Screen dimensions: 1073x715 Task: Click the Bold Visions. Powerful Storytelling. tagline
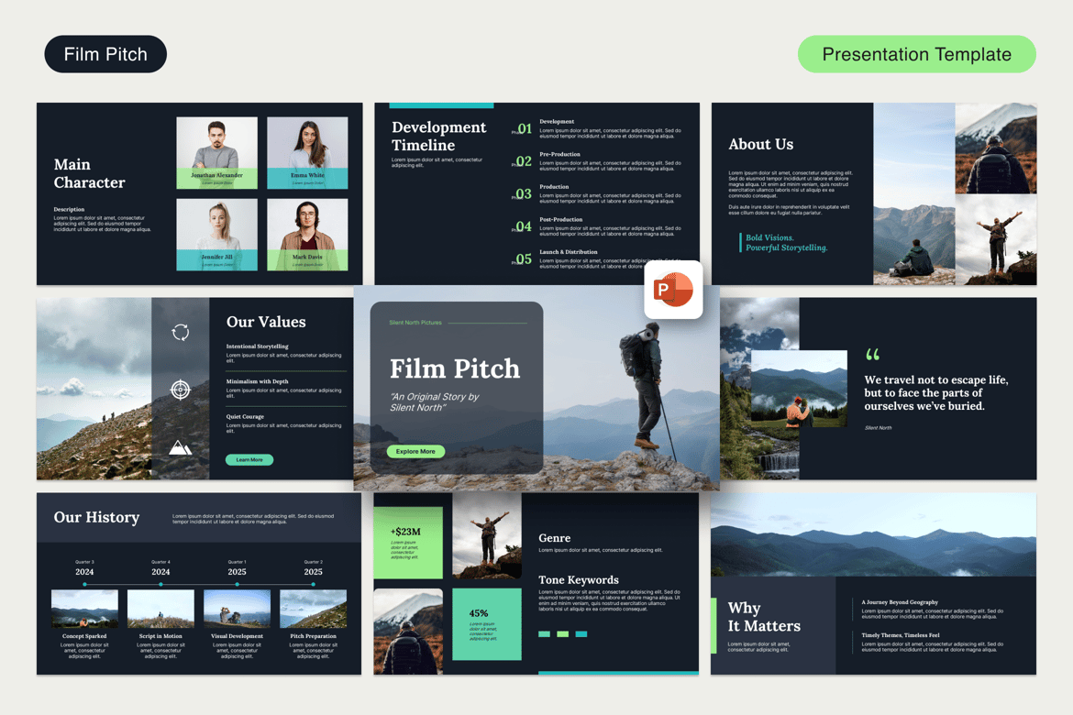pyautogui.click(x=786, y=243)
